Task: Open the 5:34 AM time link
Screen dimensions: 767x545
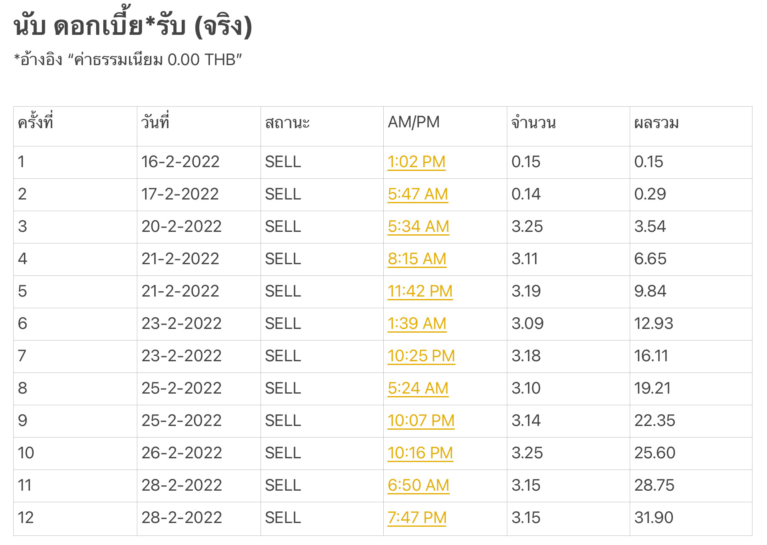Action: [418, 226]
